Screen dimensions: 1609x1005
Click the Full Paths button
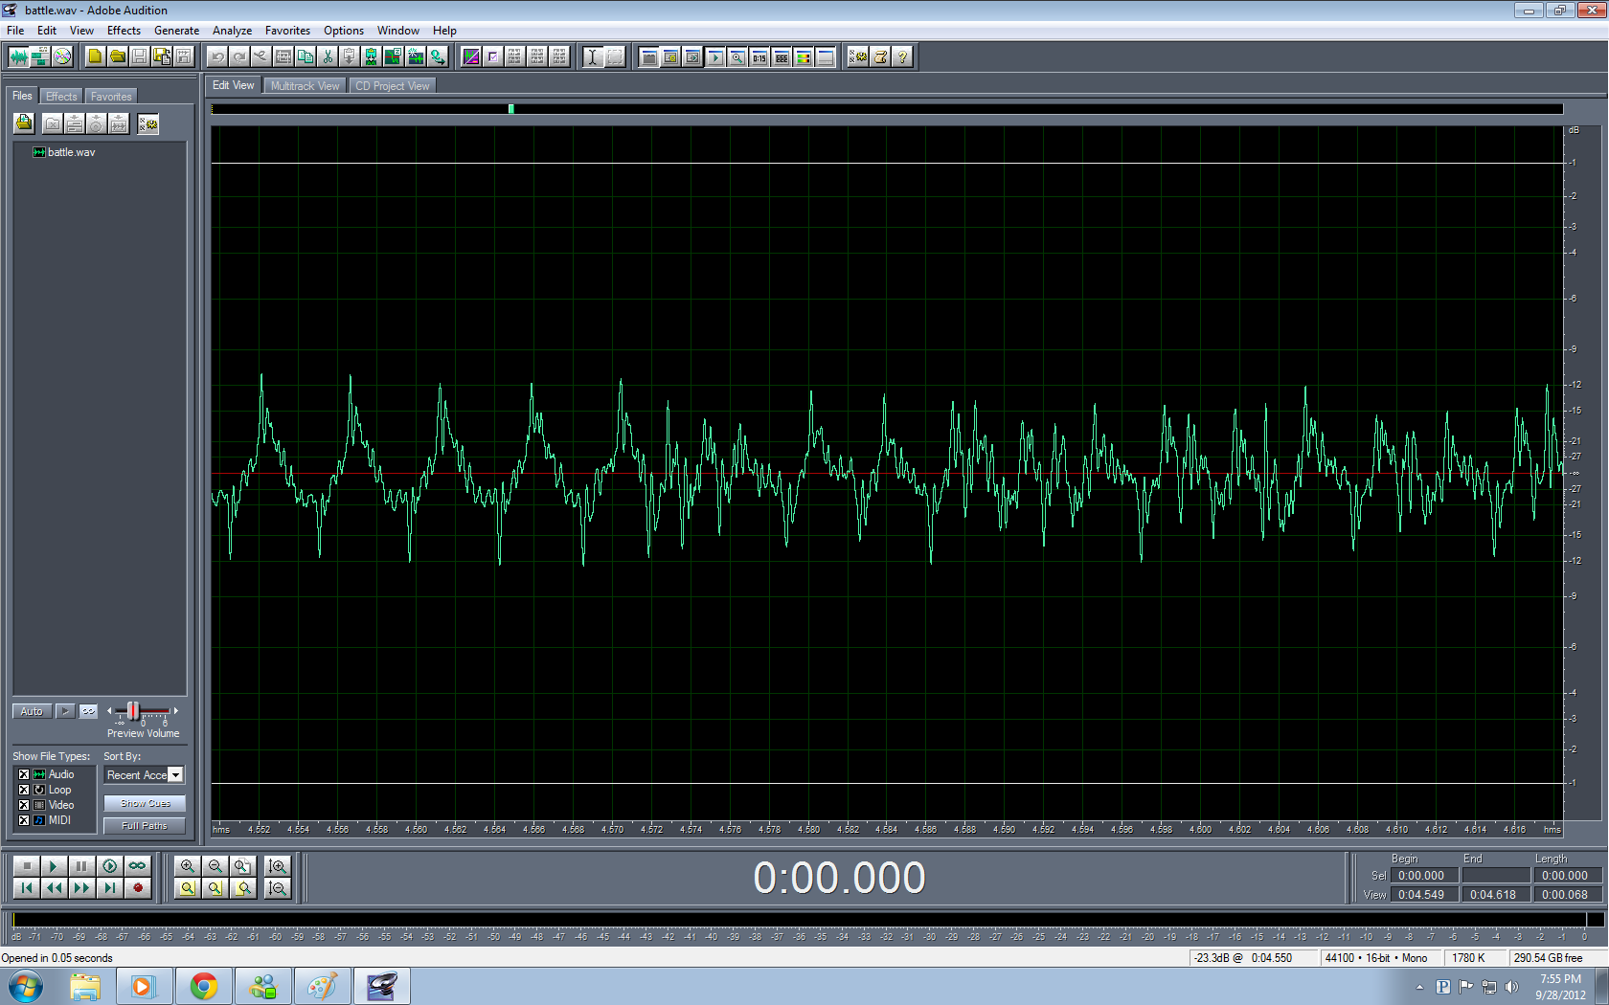pos(145,825)
